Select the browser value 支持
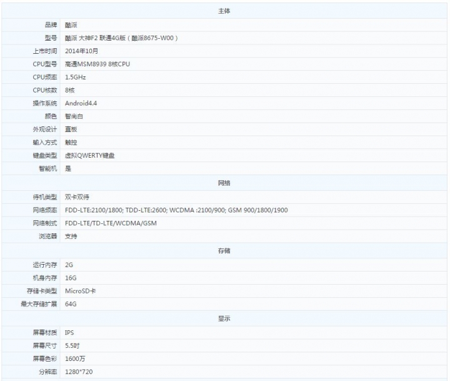Image resolution: width=450 pixels, height=381 pixels. tap(71, 236)
